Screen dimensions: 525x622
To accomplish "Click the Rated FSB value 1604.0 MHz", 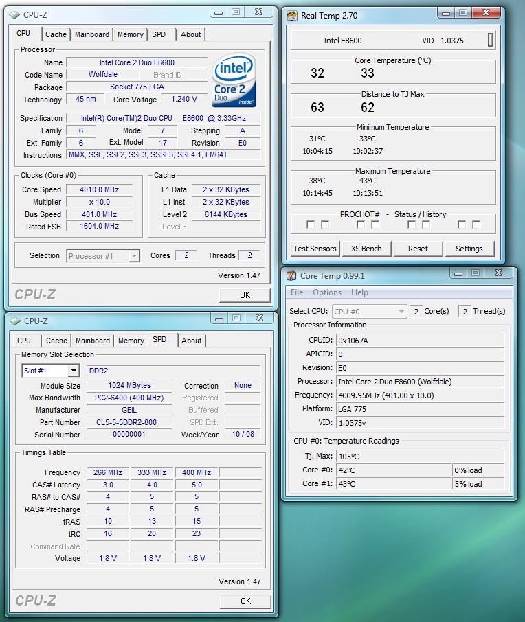I will point(99,226).
